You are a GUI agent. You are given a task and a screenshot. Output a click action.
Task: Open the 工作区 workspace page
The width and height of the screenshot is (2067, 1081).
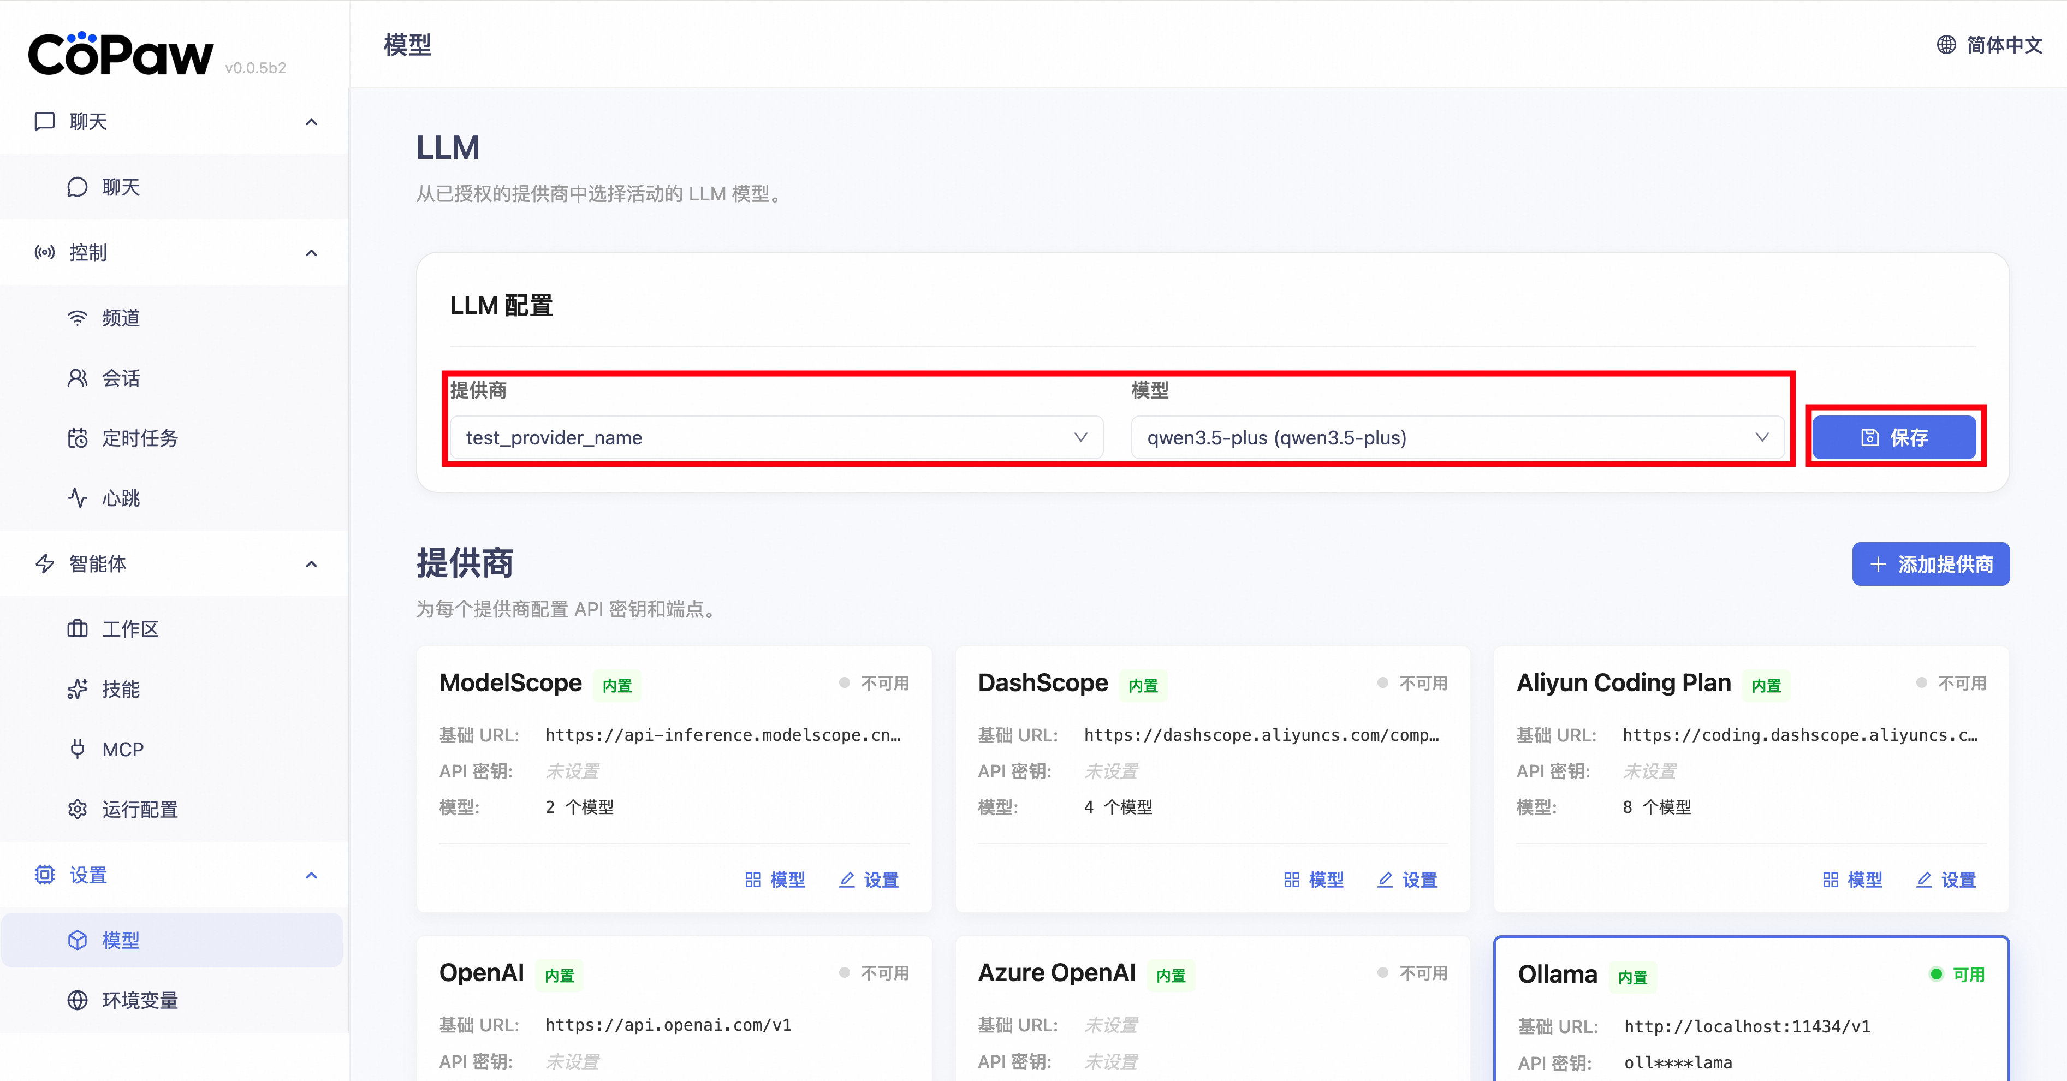click(130, 629)
